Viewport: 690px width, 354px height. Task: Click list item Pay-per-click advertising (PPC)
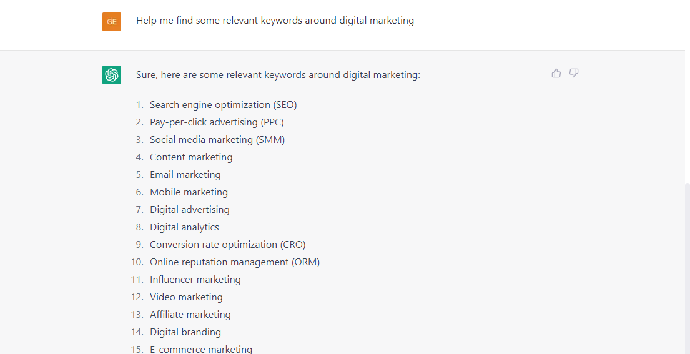click(x=217, y=122)
